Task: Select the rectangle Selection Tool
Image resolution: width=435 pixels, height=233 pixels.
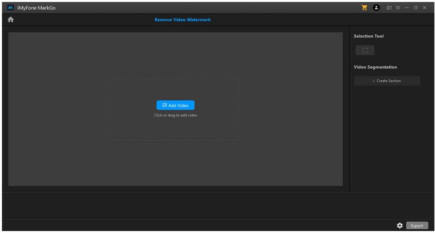Action: (x=365, y=50)
